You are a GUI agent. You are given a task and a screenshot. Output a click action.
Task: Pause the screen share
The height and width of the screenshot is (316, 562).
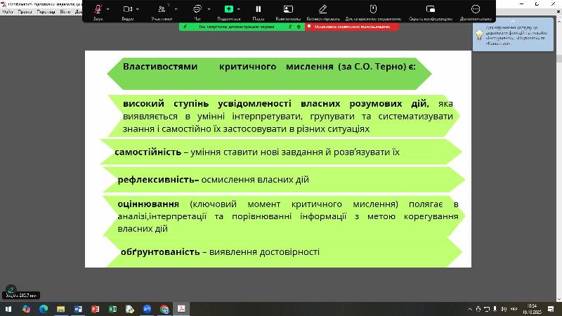point(259,9)
